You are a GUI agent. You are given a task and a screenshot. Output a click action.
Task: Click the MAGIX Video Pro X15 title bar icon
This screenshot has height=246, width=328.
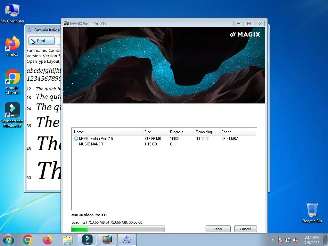(x=66, y=23)
